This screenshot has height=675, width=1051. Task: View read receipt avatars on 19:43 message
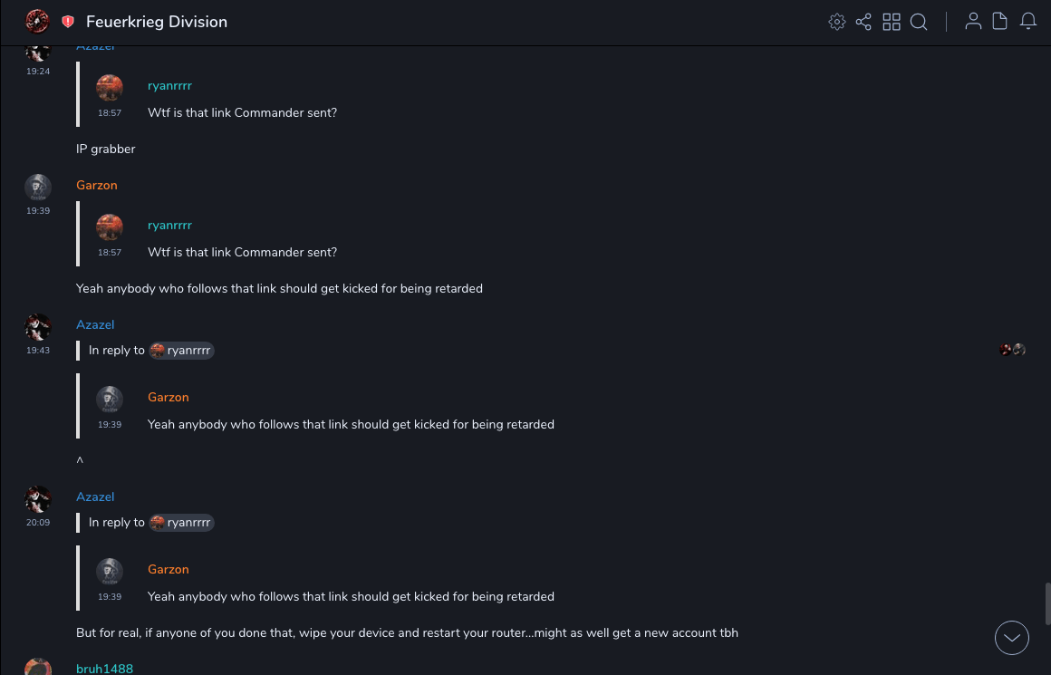pyautogui.click(x=1012, y=350)
